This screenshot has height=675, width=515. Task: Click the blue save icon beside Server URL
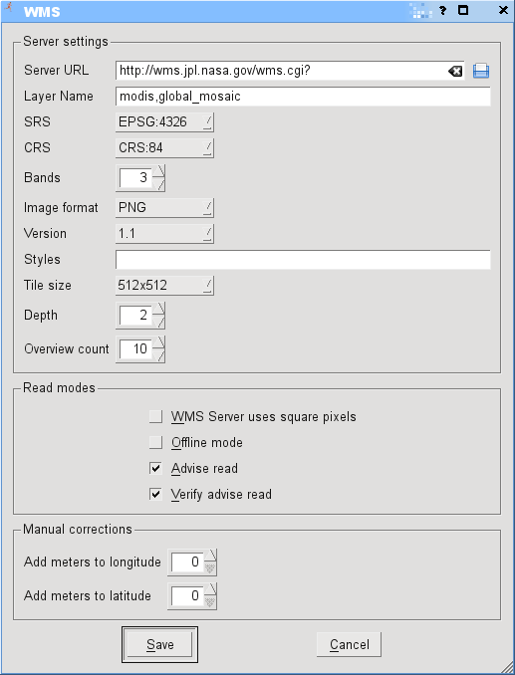[480, 71]
